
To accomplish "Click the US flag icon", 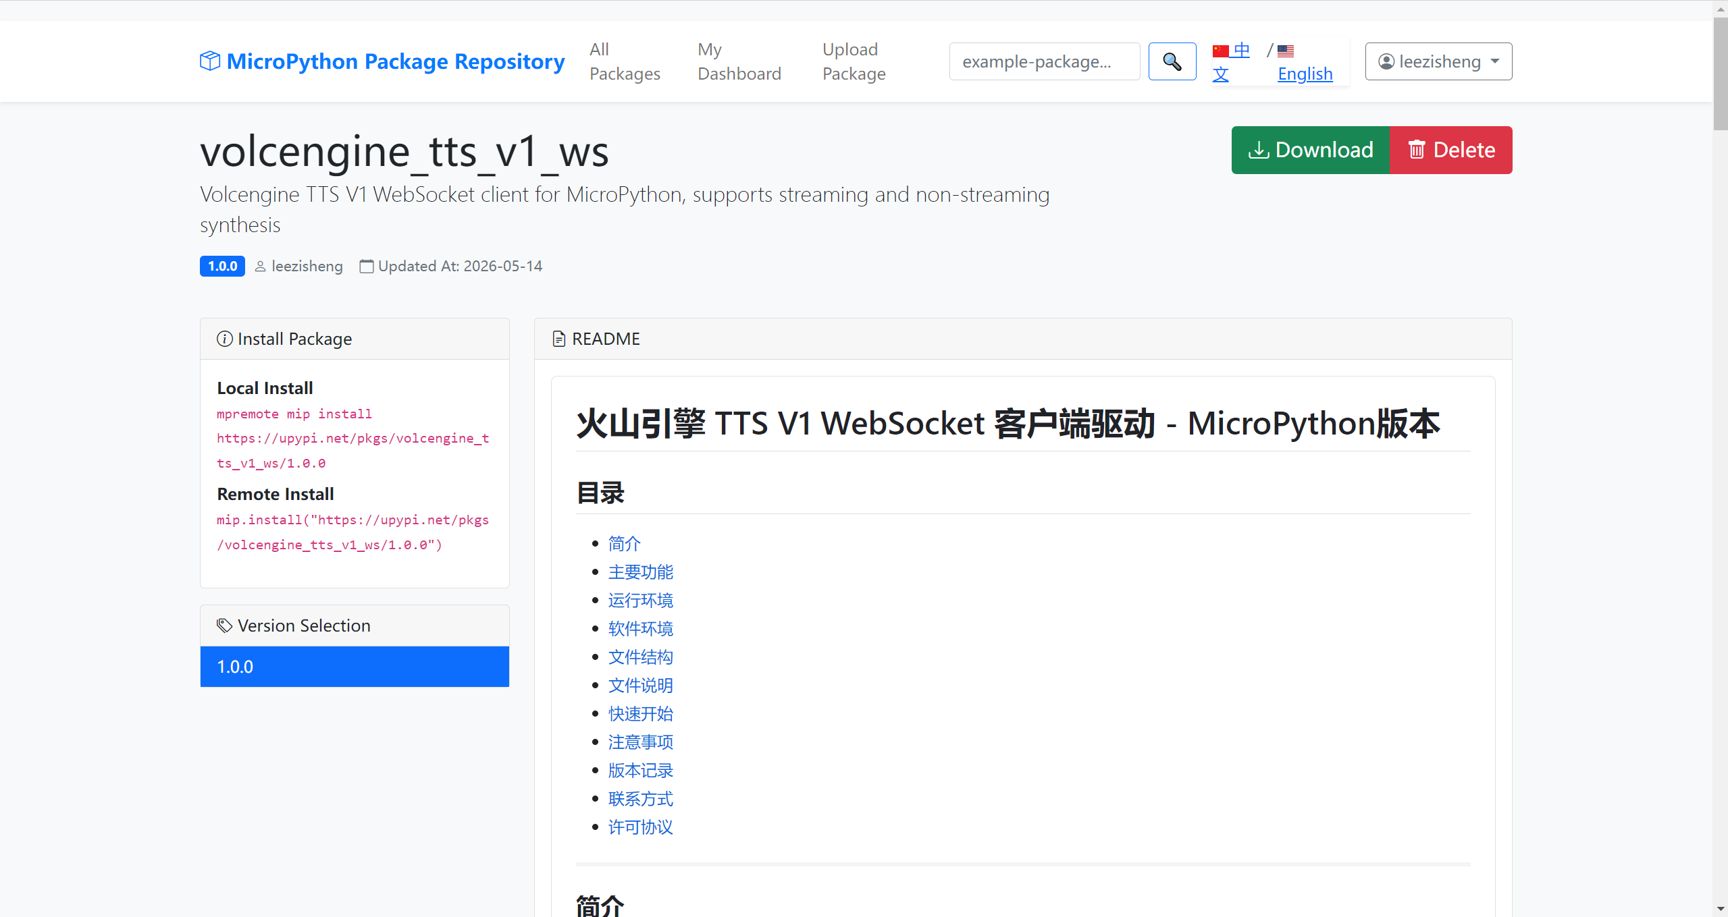I will 1286,51.
